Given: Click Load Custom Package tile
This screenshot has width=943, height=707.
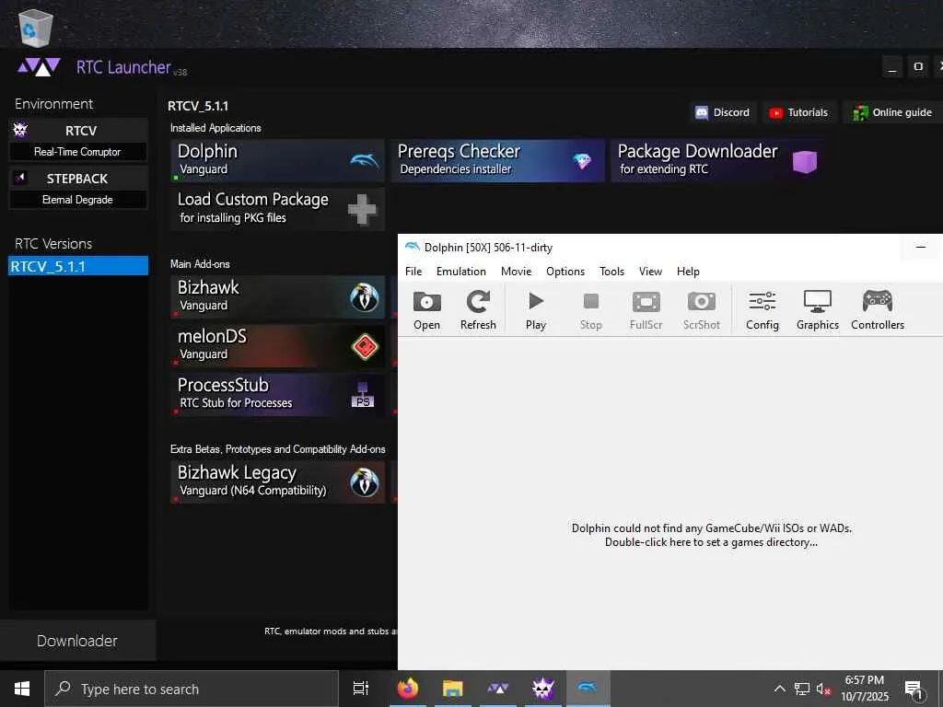Looking at the screenshot, I should pos(277,209).
